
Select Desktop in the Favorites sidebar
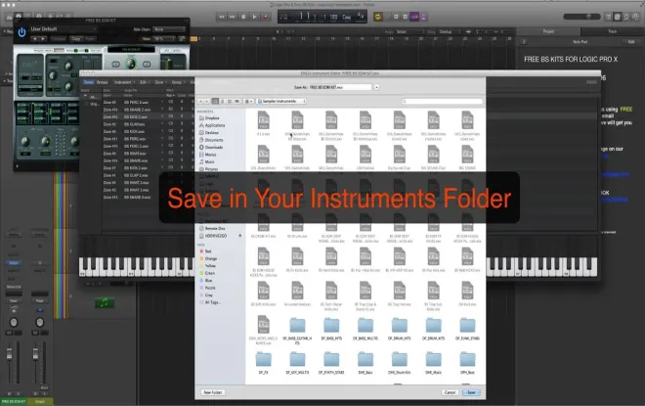pyautogui.click(x=209, y=133)
